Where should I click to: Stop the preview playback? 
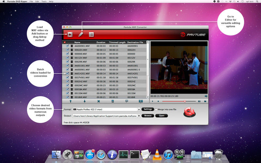(158, 101)
